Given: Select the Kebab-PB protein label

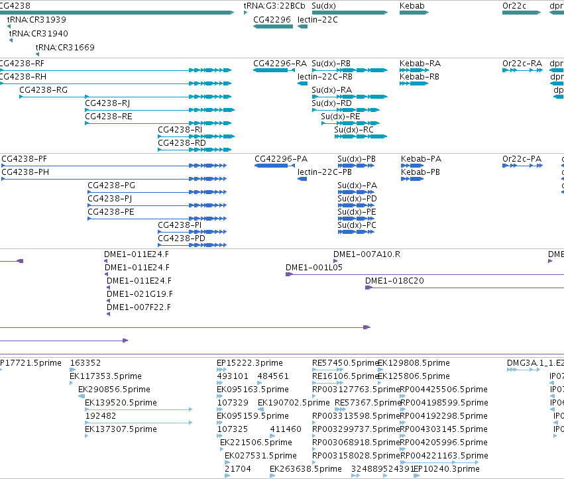Looking at the screenshot, I should click(420, 172).
